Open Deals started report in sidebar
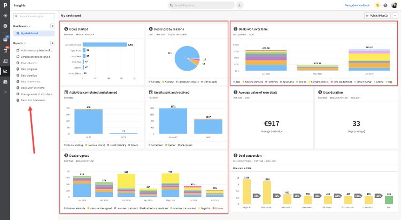Viewport: 401px width, 220px height. [27, 63]
